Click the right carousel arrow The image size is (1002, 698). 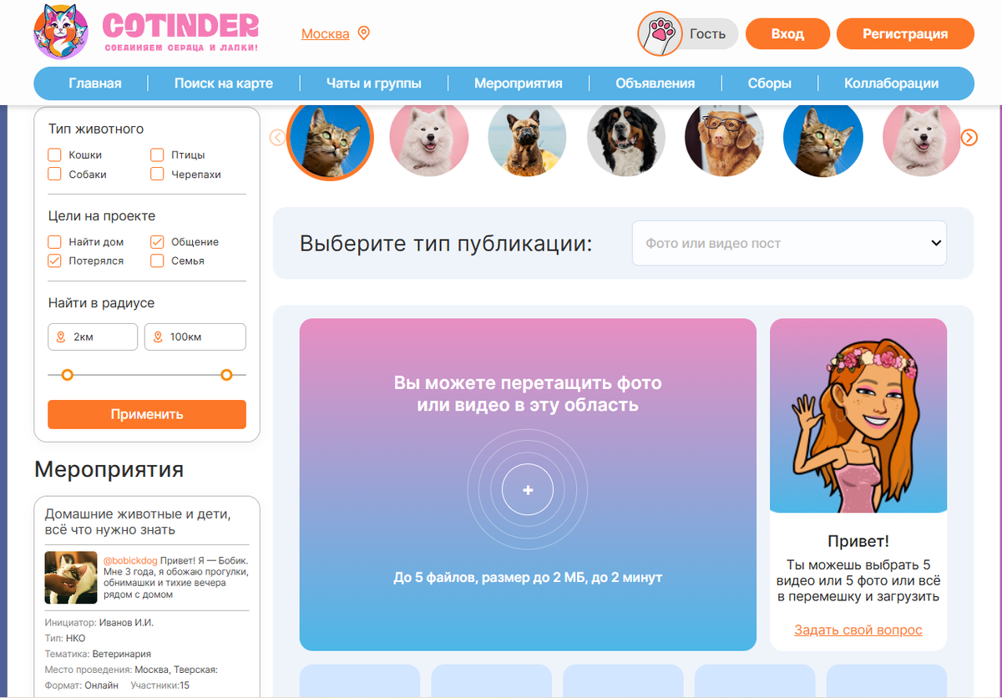tap(969, 138)
